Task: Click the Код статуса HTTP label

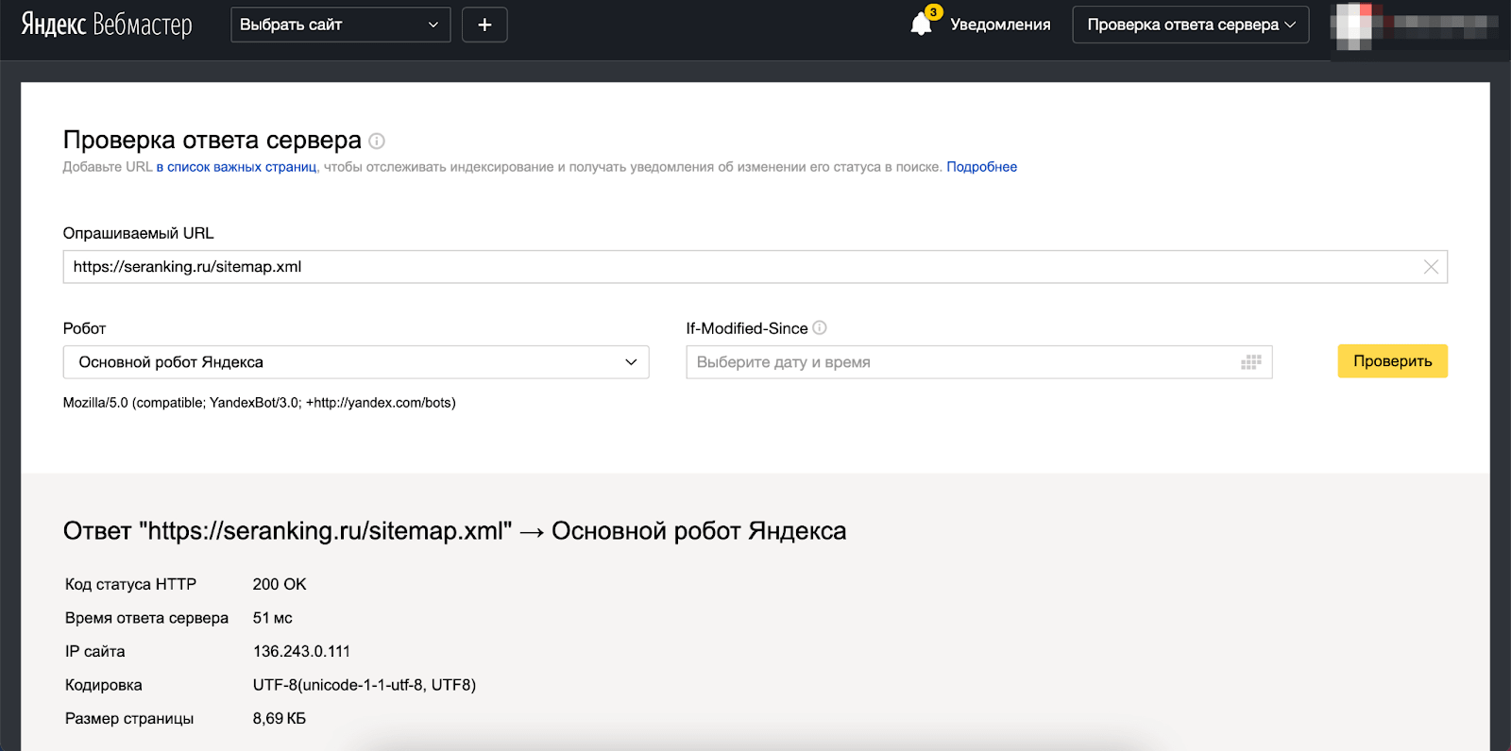Action: point(130,584)
